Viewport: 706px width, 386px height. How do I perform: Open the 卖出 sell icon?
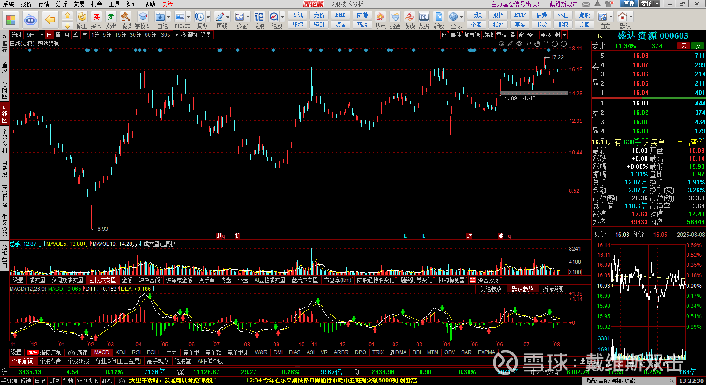point(111,17)
